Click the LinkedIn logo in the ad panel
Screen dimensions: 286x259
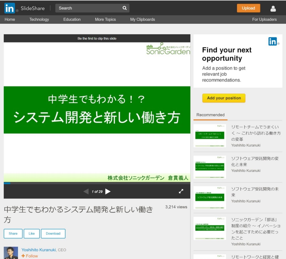coord(273,41)
